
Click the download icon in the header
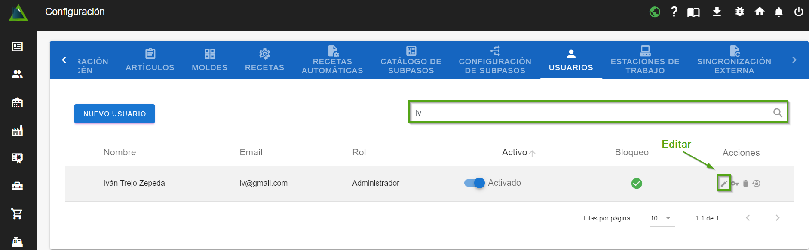pos(717,12)
